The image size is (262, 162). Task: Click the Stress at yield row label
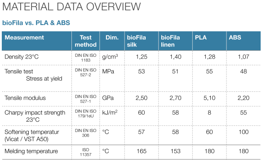[x=44, y=78]
